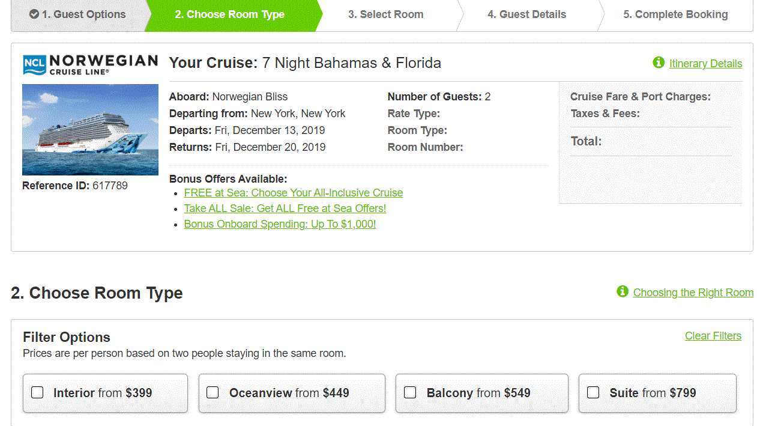Check the Interior from $399 checkbox
The image size is (757, 426).
coord(37,392)
